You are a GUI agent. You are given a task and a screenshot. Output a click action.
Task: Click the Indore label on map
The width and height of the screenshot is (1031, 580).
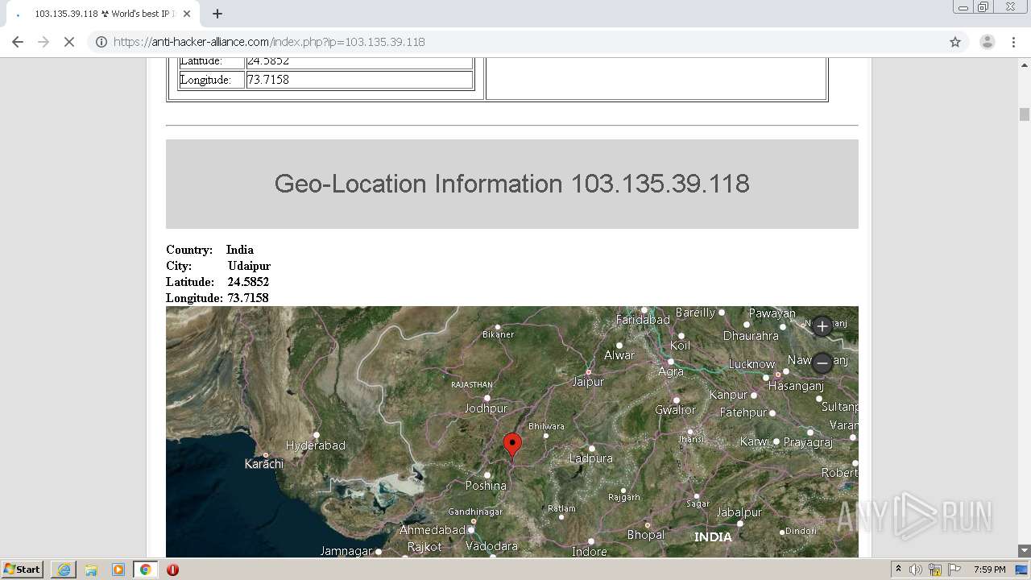(x=589, y=552)
